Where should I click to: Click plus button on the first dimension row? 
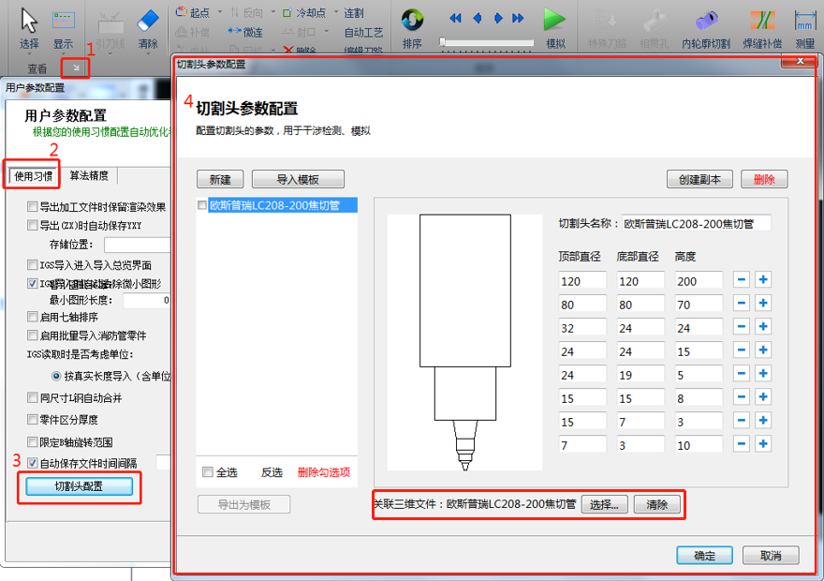coord(763,280)
